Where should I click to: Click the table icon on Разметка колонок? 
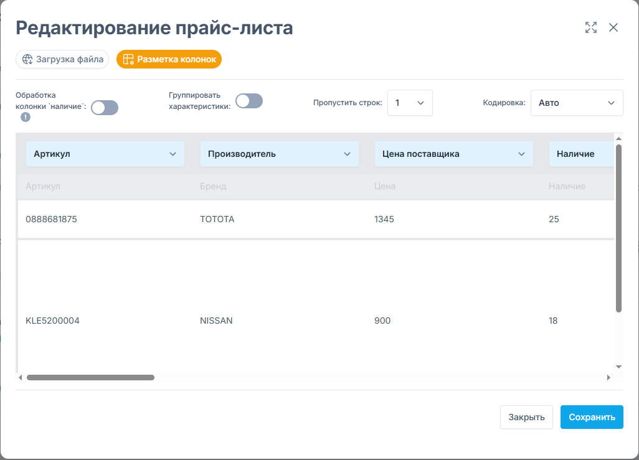pyautogui.click(x=128, y=60)
